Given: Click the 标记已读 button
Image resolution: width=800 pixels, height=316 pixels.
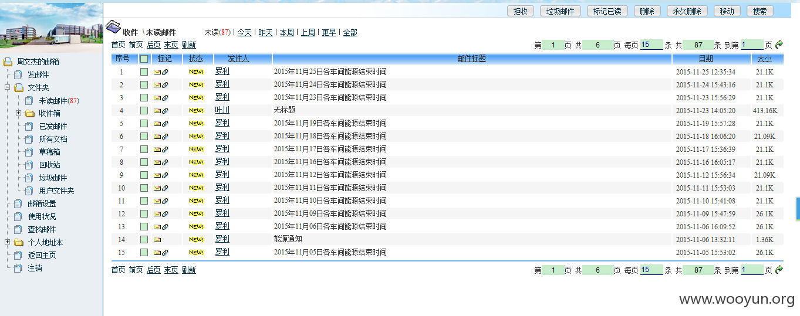Looking at the screenshot, I should coord(607,11).
